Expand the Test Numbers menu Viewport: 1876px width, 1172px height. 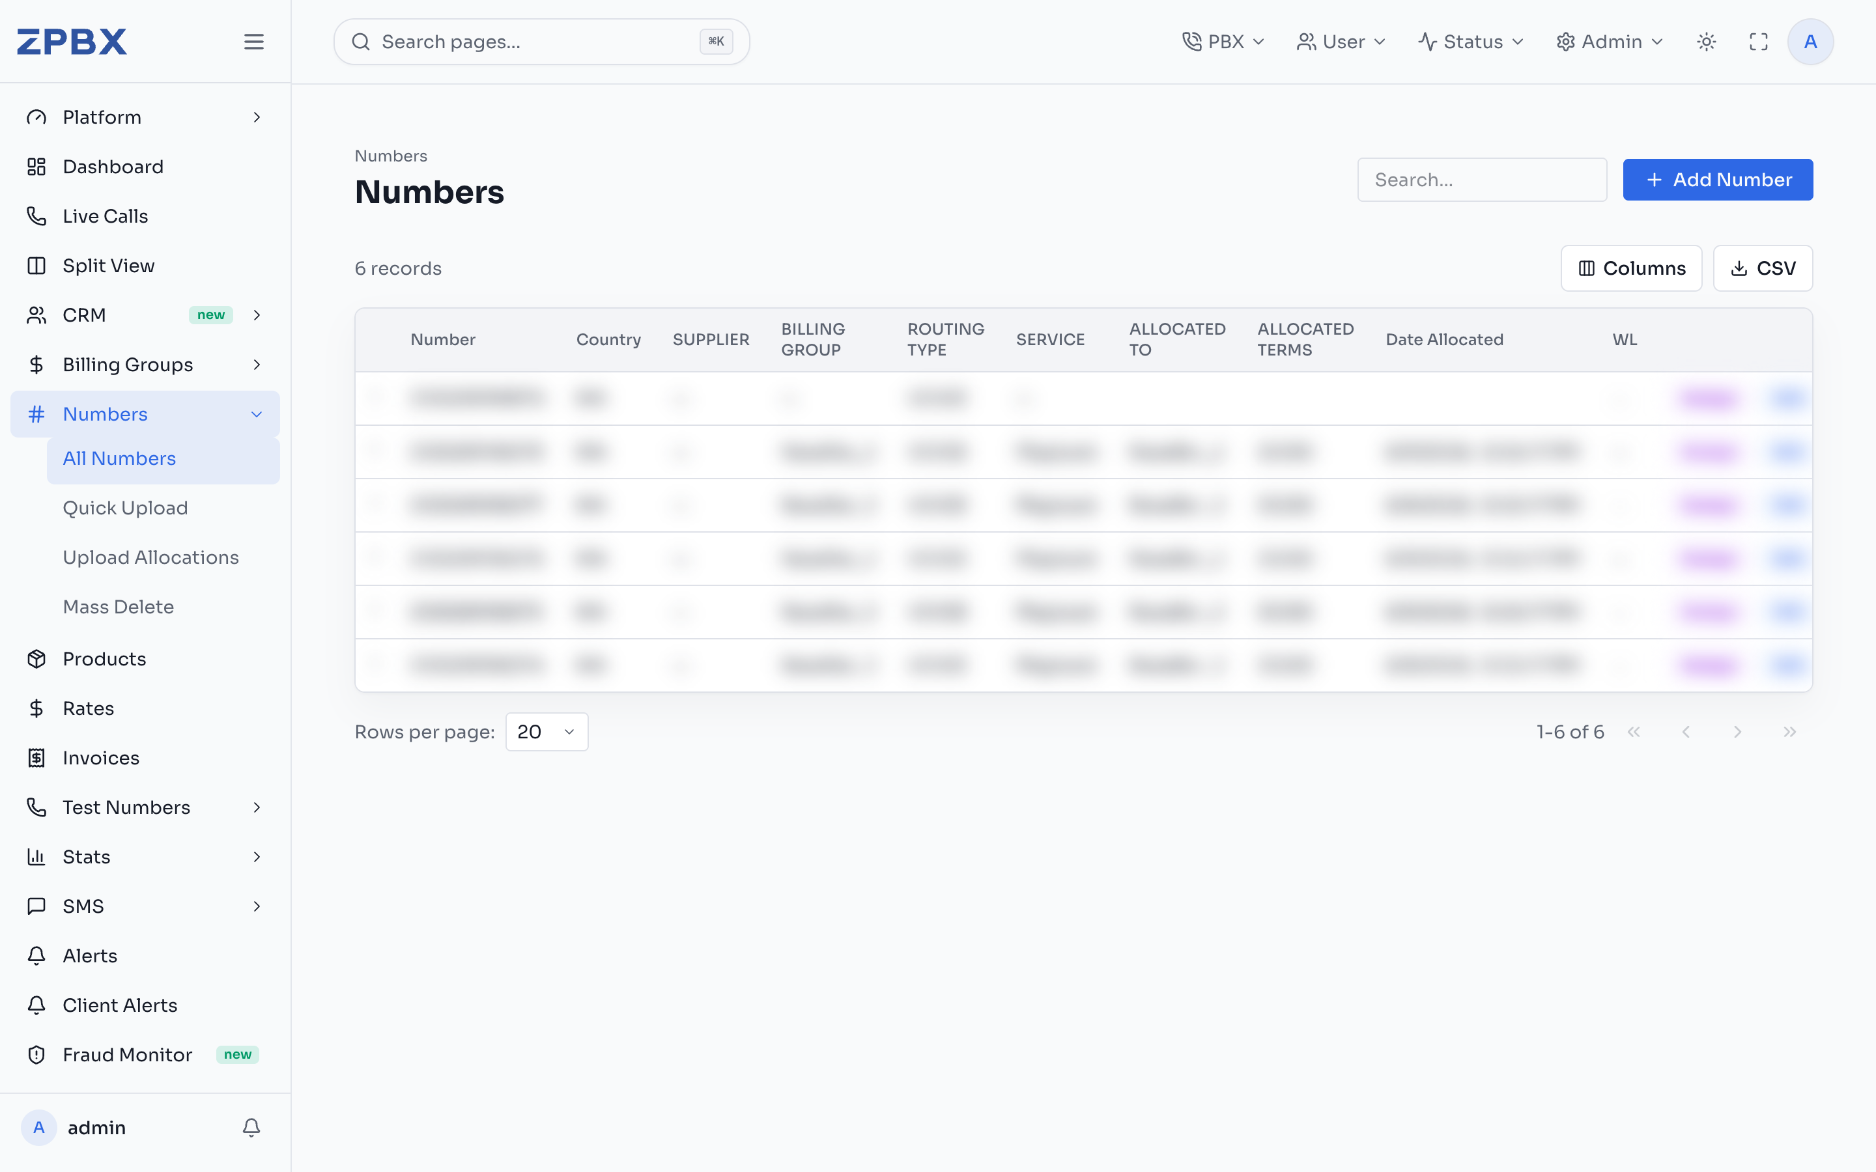click(x=145, y=807)
